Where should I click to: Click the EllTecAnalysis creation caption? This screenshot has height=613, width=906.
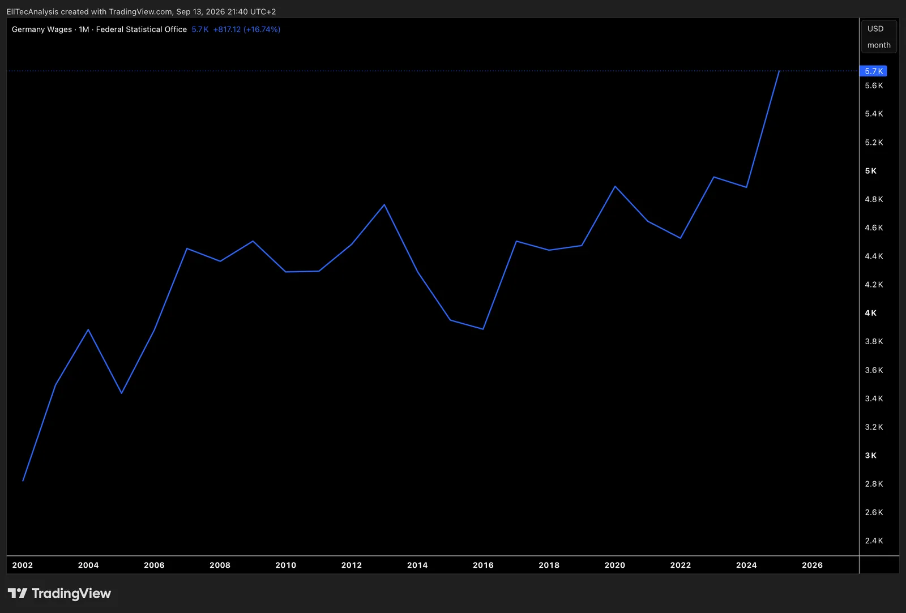point(141,12)
